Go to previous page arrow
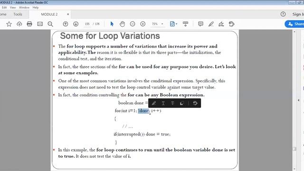The width and height of the screenshot is (304, 171). (x=66, y=24)
